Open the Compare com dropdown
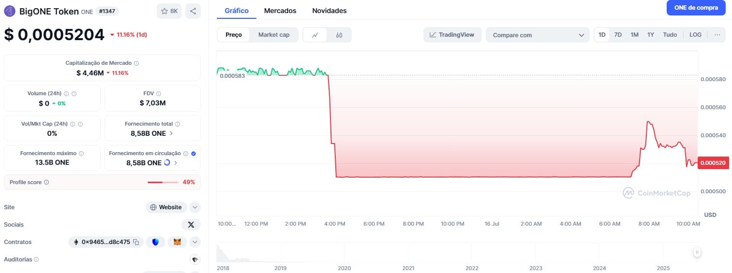Image resolution: width=732 pixels, height=273 pixels. point(538,35)
